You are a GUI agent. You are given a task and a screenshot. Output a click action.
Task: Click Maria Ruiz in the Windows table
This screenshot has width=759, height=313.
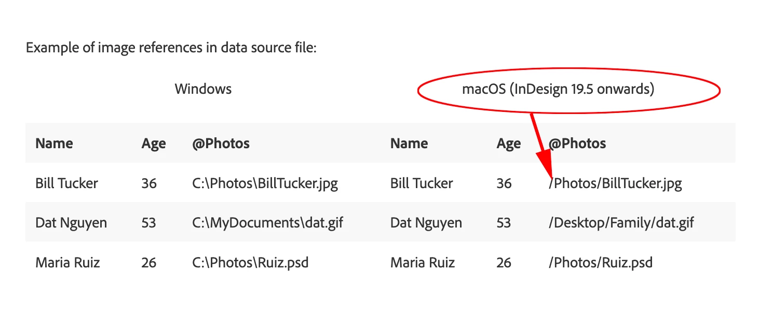tap(67, 263)
